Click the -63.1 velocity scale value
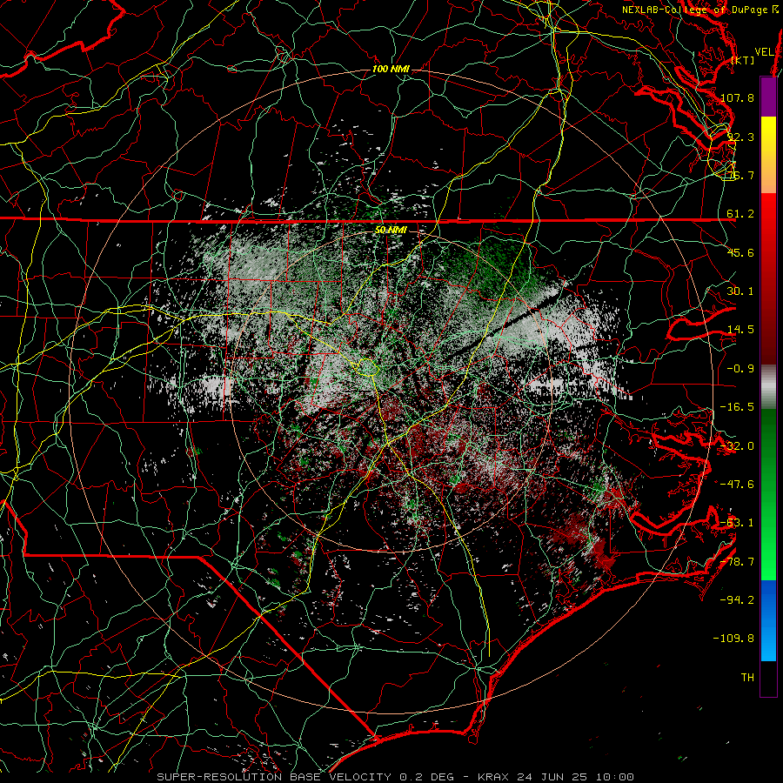 [737, 523]
